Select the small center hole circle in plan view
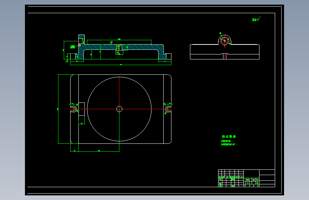309x200 pixels. click(x=119, y=109)
